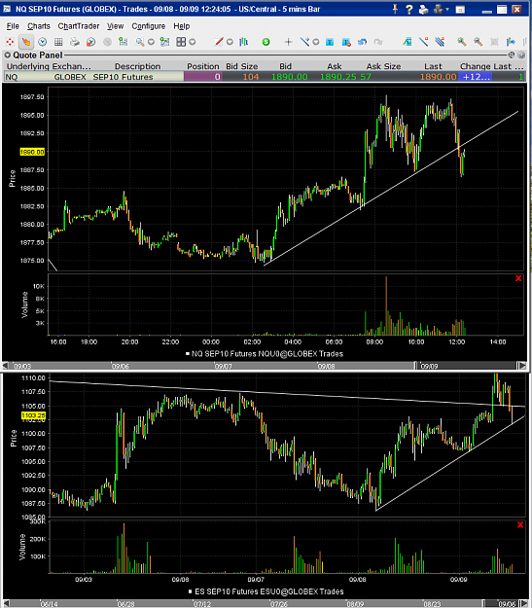
Task: Select the red trendline drawing tool
Action: (218, 42)
